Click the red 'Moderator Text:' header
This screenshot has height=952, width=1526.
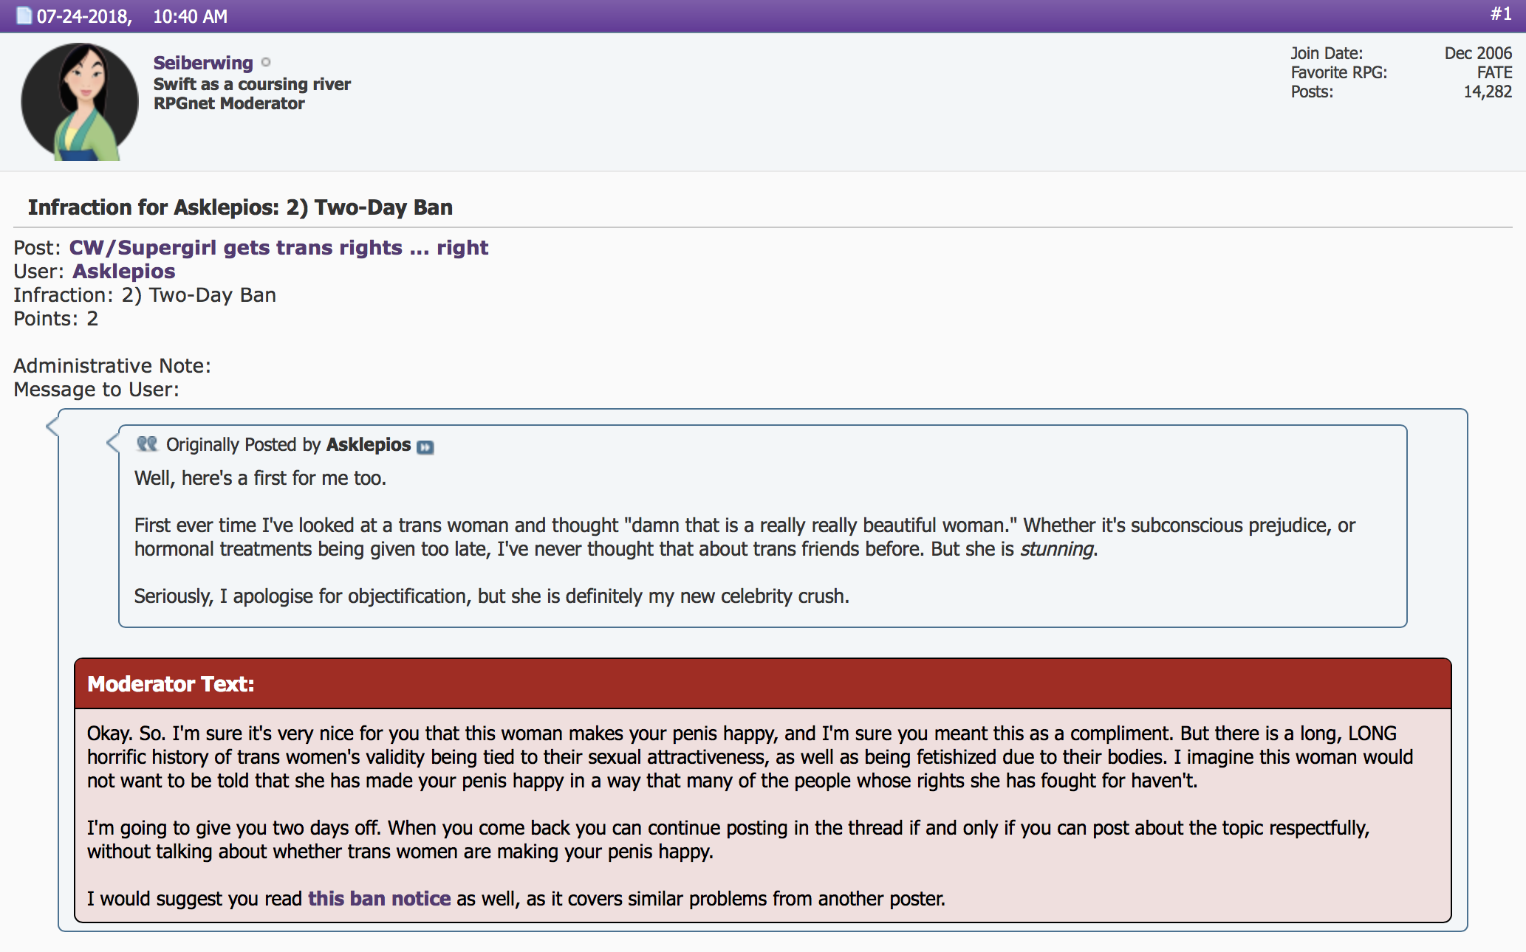coord(763,683)
